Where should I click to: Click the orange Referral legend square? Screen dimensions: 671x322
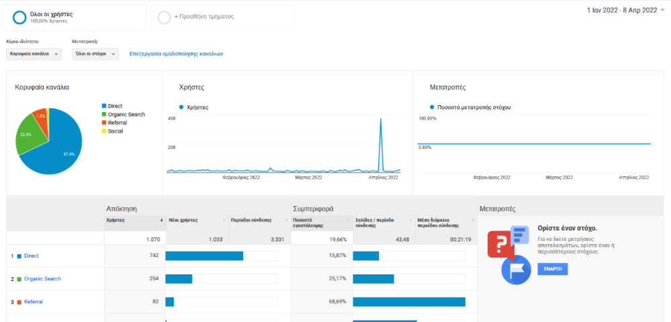104,123
